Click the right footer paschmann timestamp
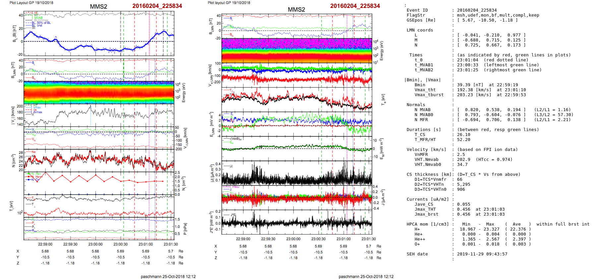The width and height of the screenshot is (598, 279). tap(366, 276)
